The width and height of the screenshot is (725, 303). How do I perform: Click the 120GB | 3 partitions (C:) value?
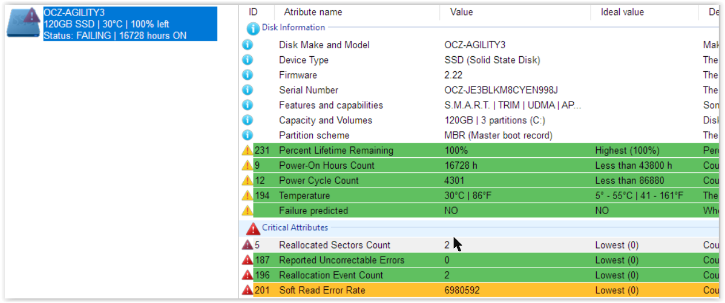coord(495,120)
